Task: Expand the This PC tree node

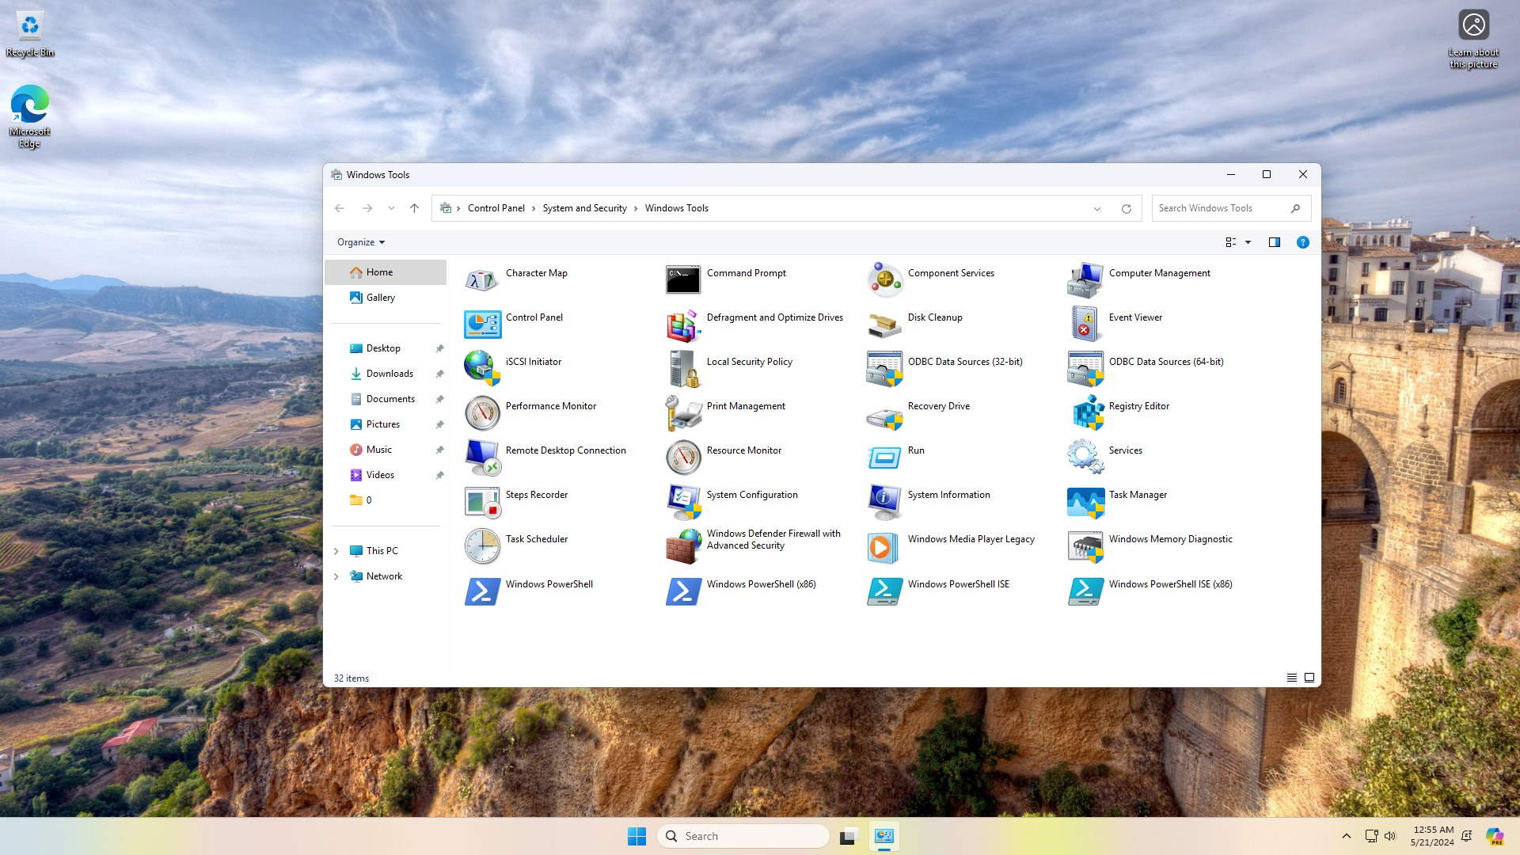Action: tap(336, 551)
